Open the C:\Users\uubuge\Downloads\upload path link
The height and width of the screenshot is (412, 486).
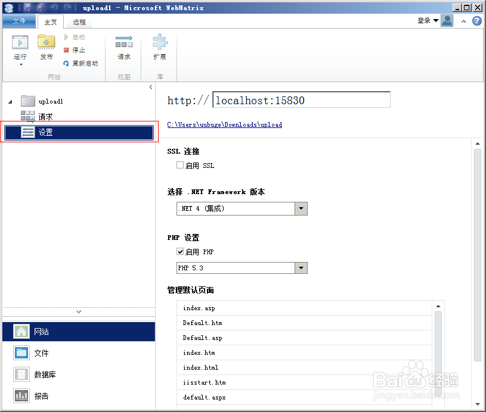(225, 125)
